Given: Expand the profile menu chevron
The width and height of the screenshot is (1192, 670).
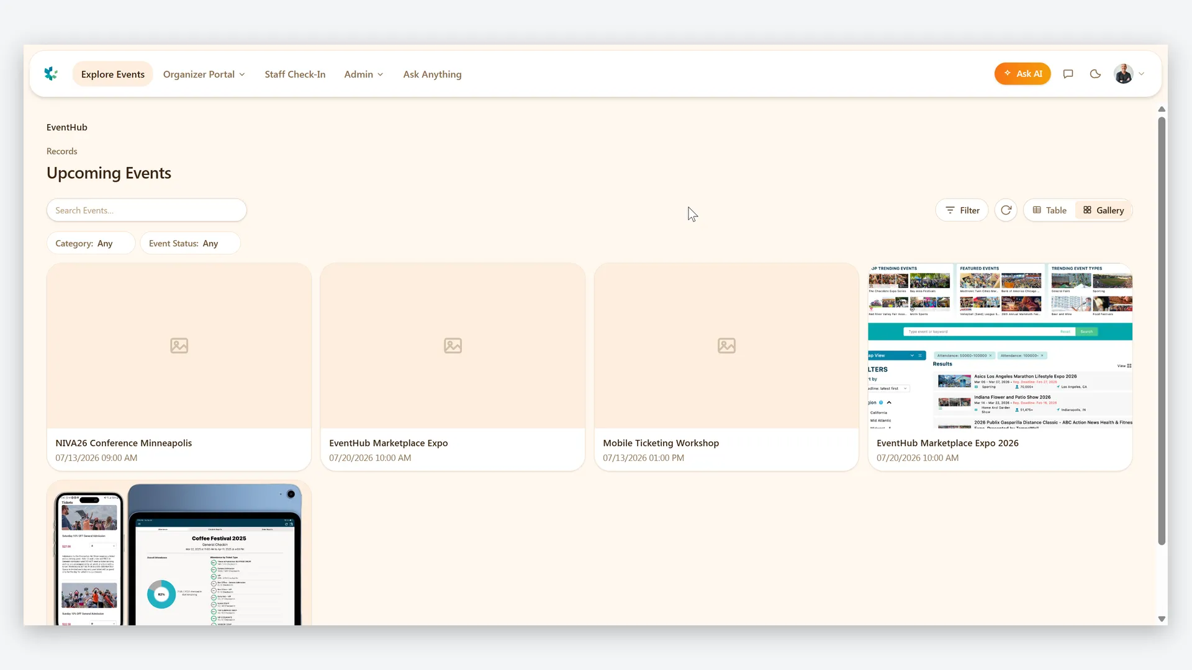Looking at the screenshot, I should [x=1141, y=74].
